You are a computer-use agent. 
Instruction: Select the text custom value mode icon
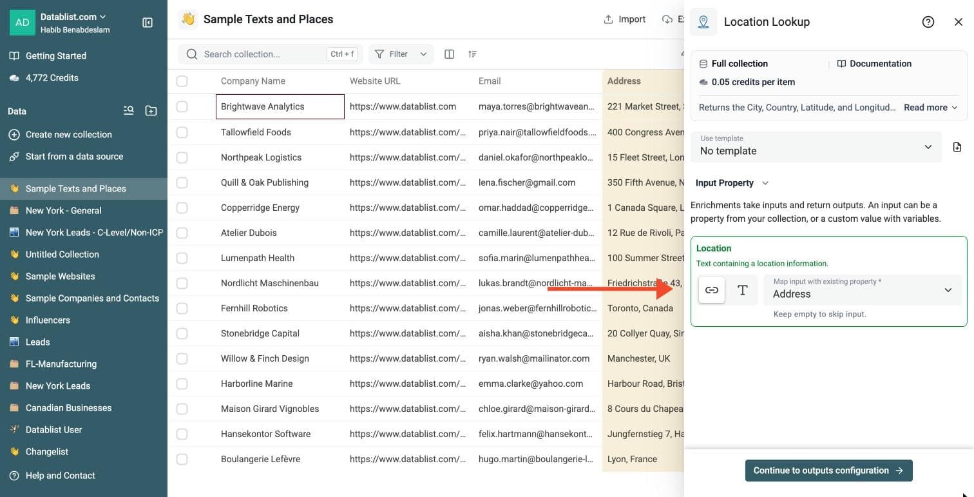click(743, 290)
